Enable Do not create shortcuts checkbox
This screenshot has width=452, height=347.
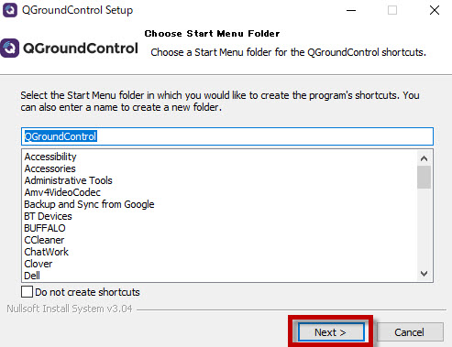[x=27, y=291]
